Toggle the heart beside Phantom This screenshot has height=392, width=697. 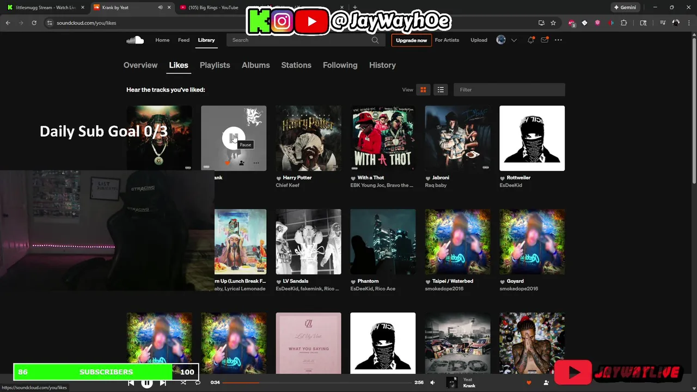pos(353,281)
